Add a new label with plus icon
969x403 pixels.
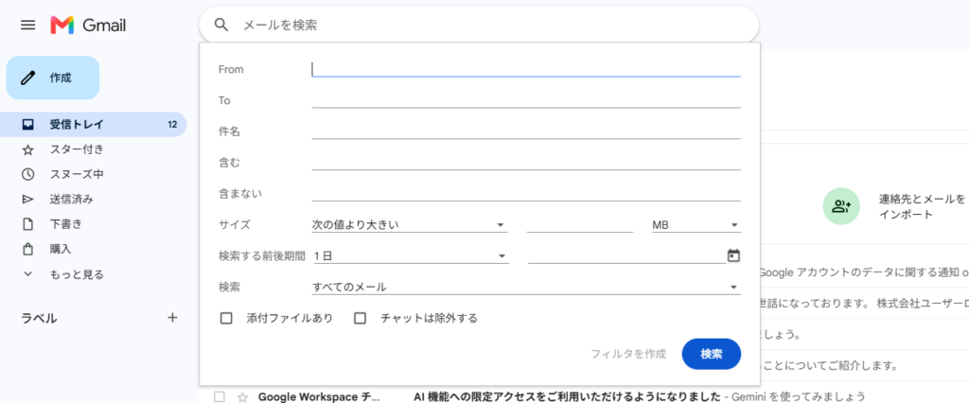pos(172,318)
